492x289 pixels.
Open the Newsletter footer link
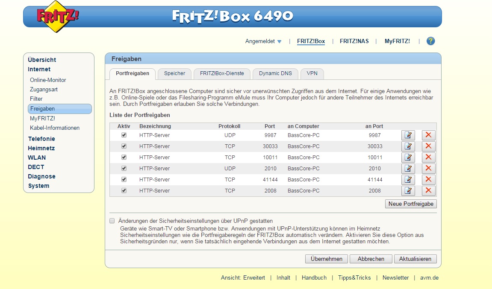395,278
